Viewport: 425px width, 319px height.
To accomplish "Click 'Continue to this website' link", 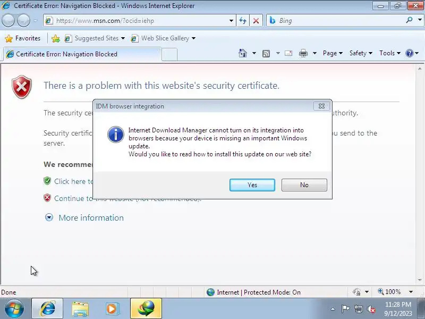I will [x=74, y=198].
